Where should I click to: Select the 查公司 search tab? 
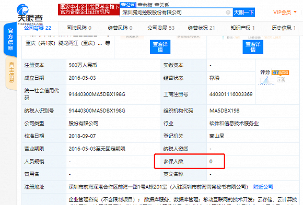click(x=128, y=5)
